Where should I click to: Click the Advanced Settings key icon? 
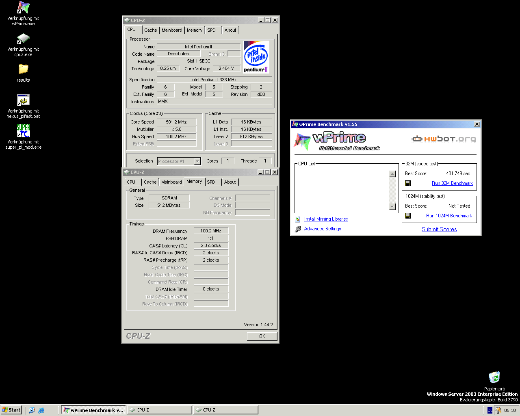tap(298, 229)
